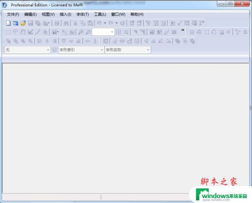Image resolution: width=252 pixels, height=203 pixels.
Task: Click the New blank document icon
Action: pyautogui.click(x=8, y=23)
